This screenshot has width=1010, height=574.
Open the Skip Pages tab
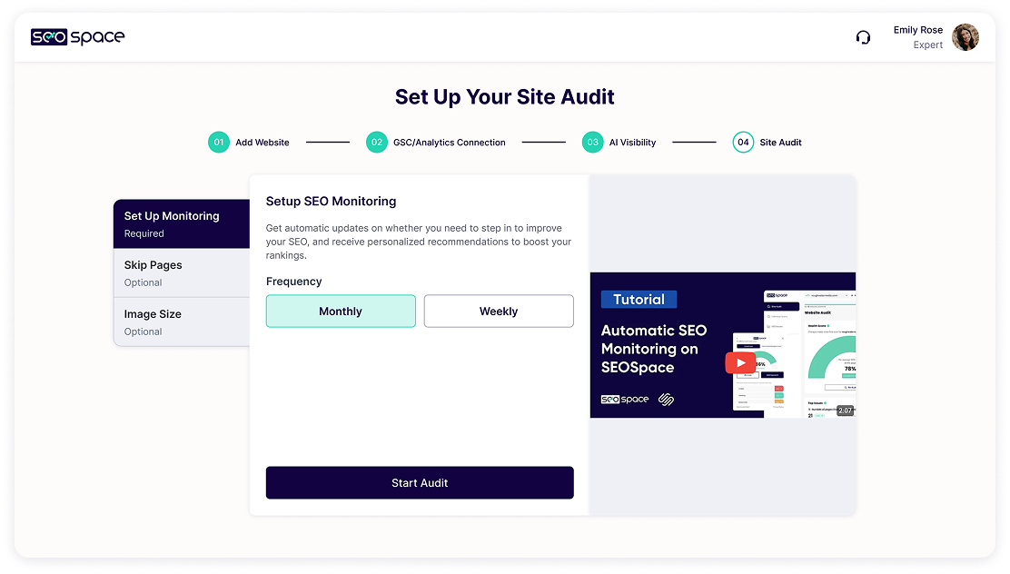182,273
